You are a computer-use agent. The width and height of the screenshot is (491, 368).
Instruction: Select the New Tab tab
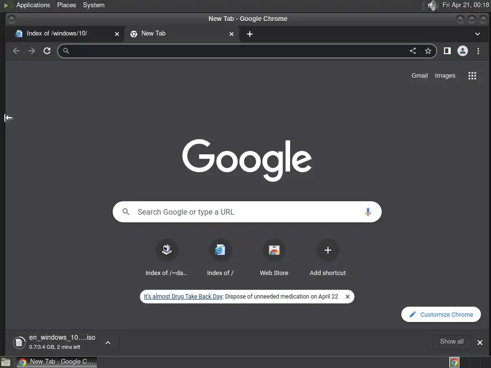(182, 34)
